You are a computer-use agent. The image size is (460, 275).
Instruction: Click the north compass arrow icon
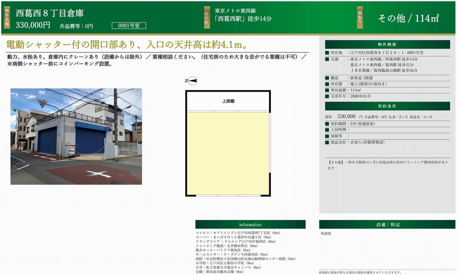pos(191,80)
